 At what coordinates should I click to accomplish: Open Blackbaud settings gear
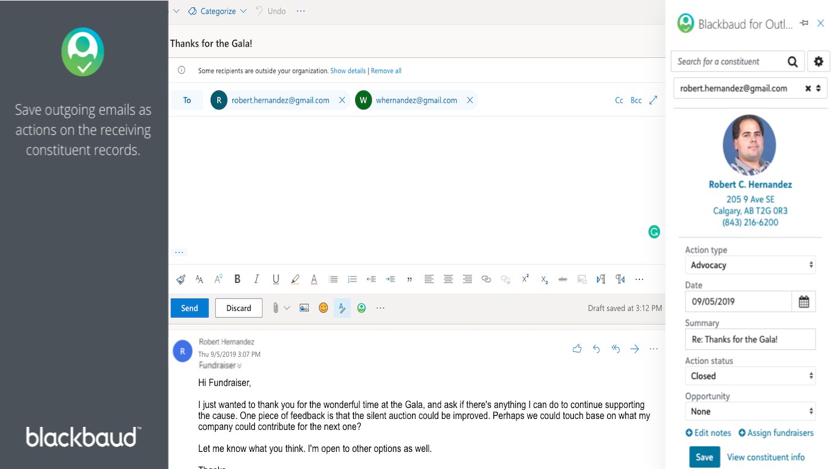point(818,62)
